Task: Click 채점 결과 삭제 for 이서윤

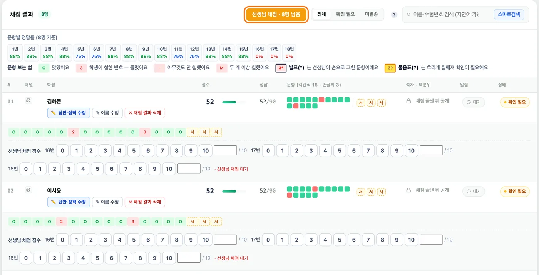Action: tap(145, 202)
